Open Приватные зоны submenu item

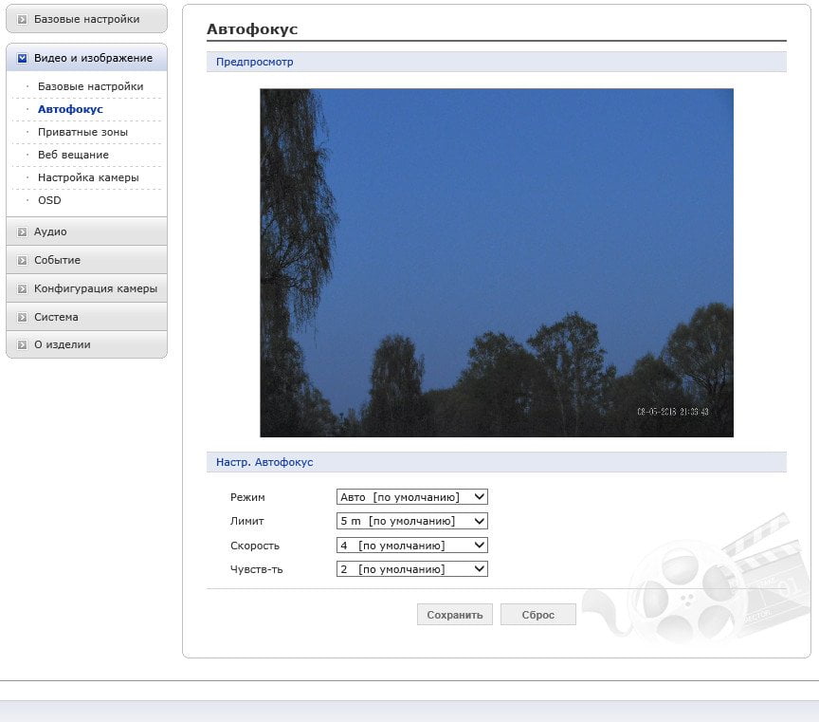tap(82, 132)
